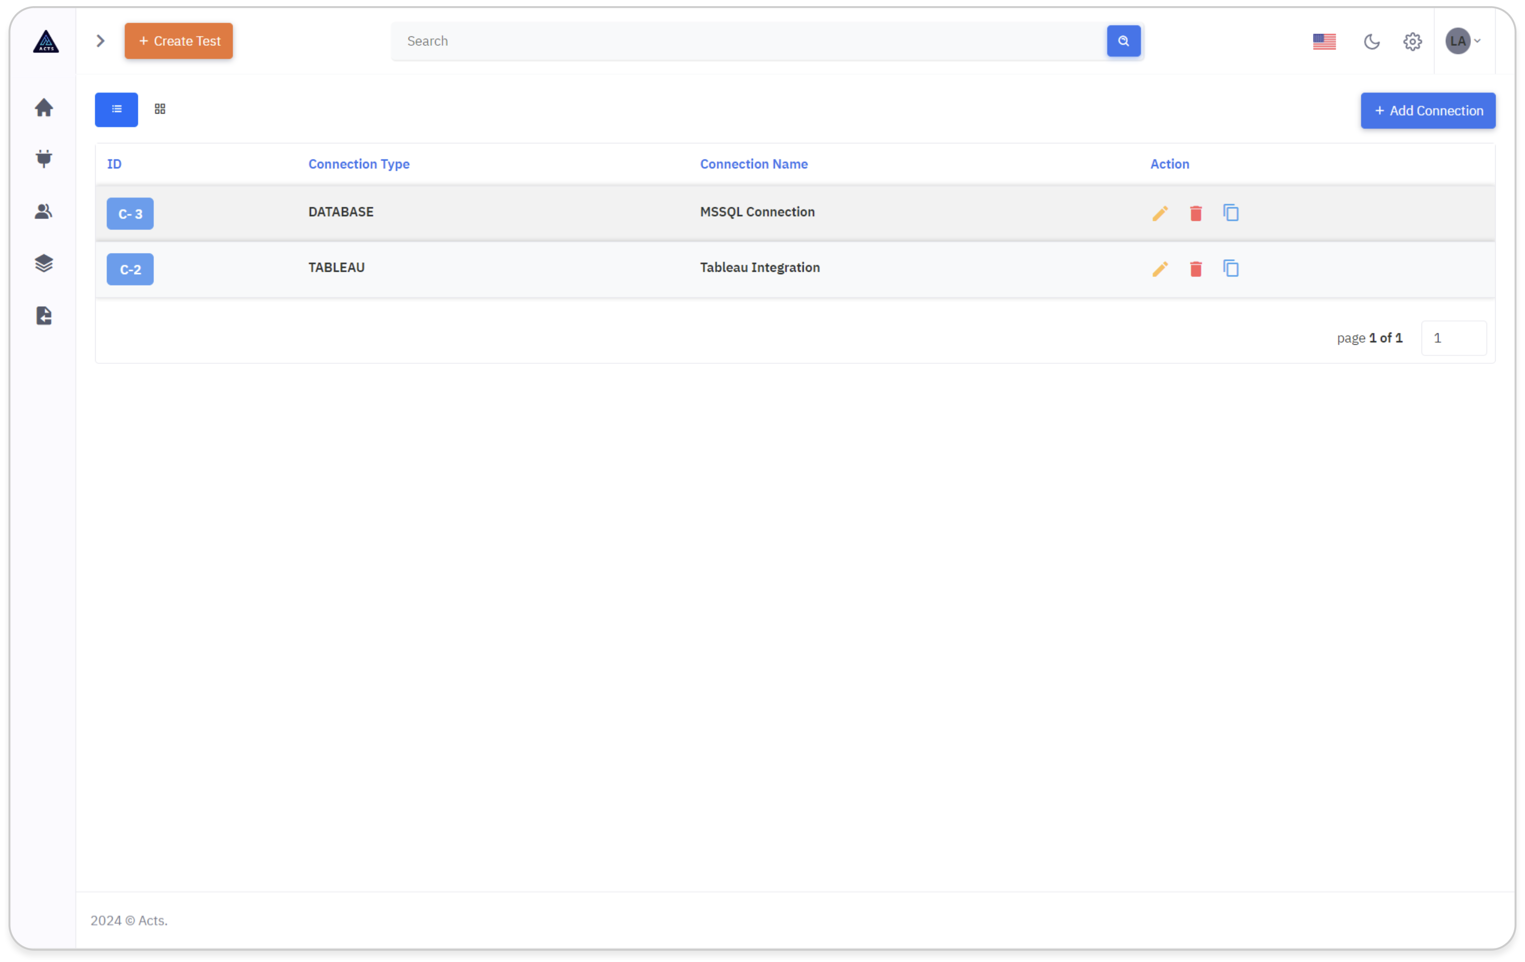Screen dimensions: 1525x962
Task: Click the 'page 1 of 1' text
Action: point(1369,338)
